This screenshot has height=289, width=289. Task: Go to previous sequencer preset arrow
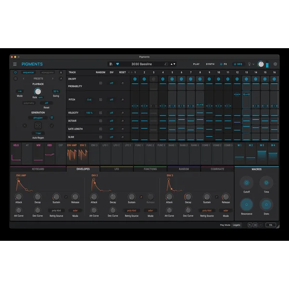click(x=24, y=79)
